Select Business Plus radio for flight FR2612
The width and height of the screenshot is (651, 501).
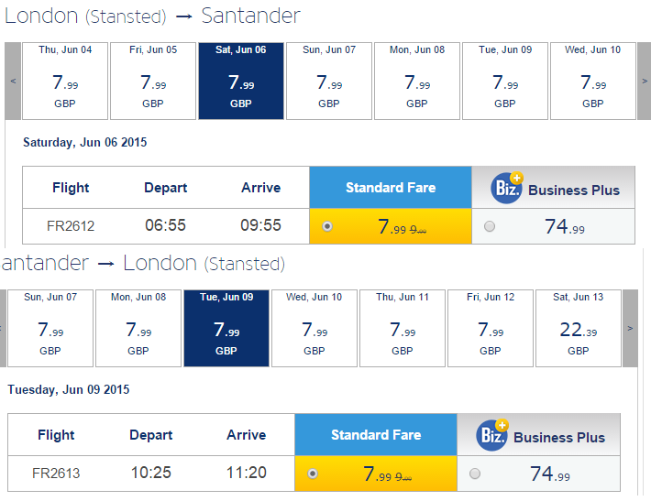coord(490,226)
